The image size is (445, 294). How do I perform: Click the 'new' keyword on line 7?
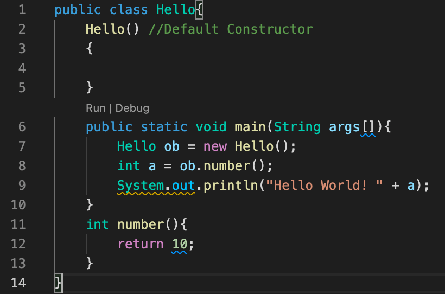point(215,146)
